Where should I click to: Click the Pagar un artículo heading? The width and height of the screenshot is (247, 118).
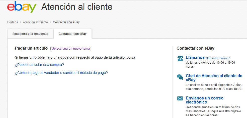pos(31,48)
